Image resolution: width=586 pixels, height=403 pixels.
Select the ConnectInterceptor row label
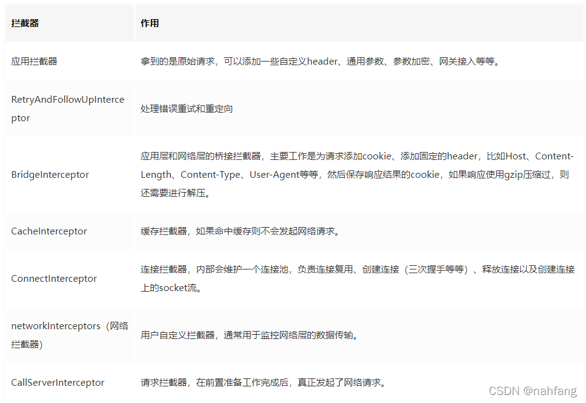click(54, 278)
